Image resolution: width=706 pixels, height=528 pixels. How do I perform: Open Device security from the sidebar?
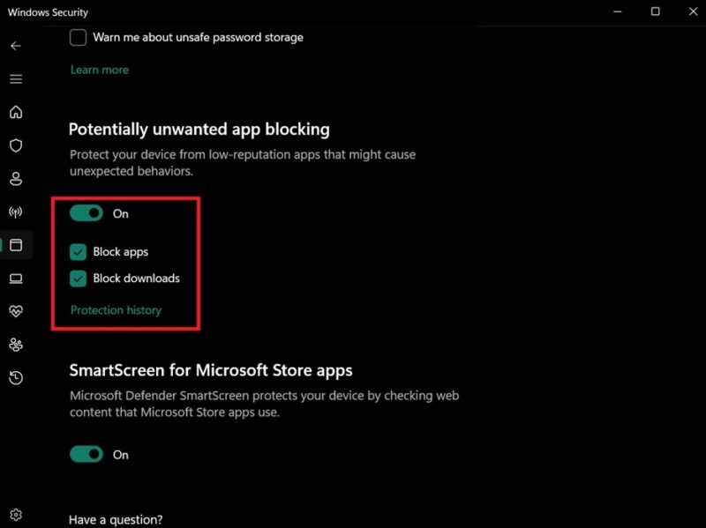coord(15,279)
